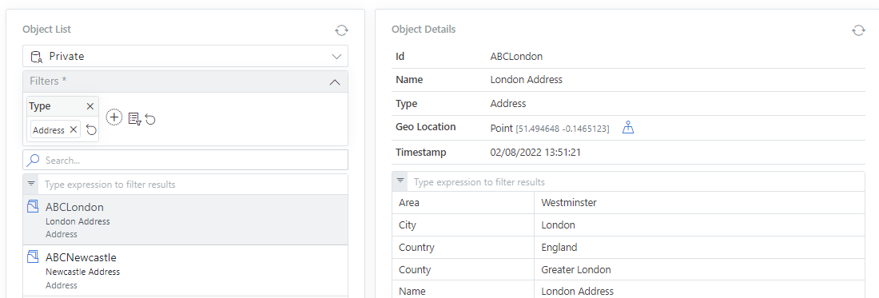Screen dimensions: 879x298
Task: Select the ABCNewcastle object
Action: (x=185, y=271)
